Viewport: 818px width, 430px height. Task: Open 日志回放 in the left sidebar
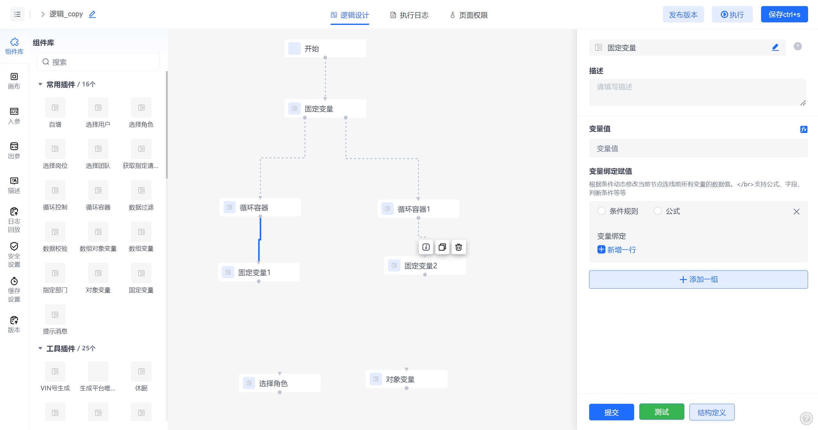click(x=14, y=220)
